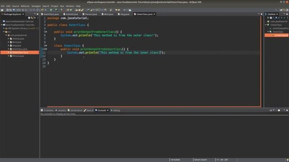Click fold marker on code line 9
Viewport: 289px width, 162px height.
pyautogui.click(x=46, y=45)
